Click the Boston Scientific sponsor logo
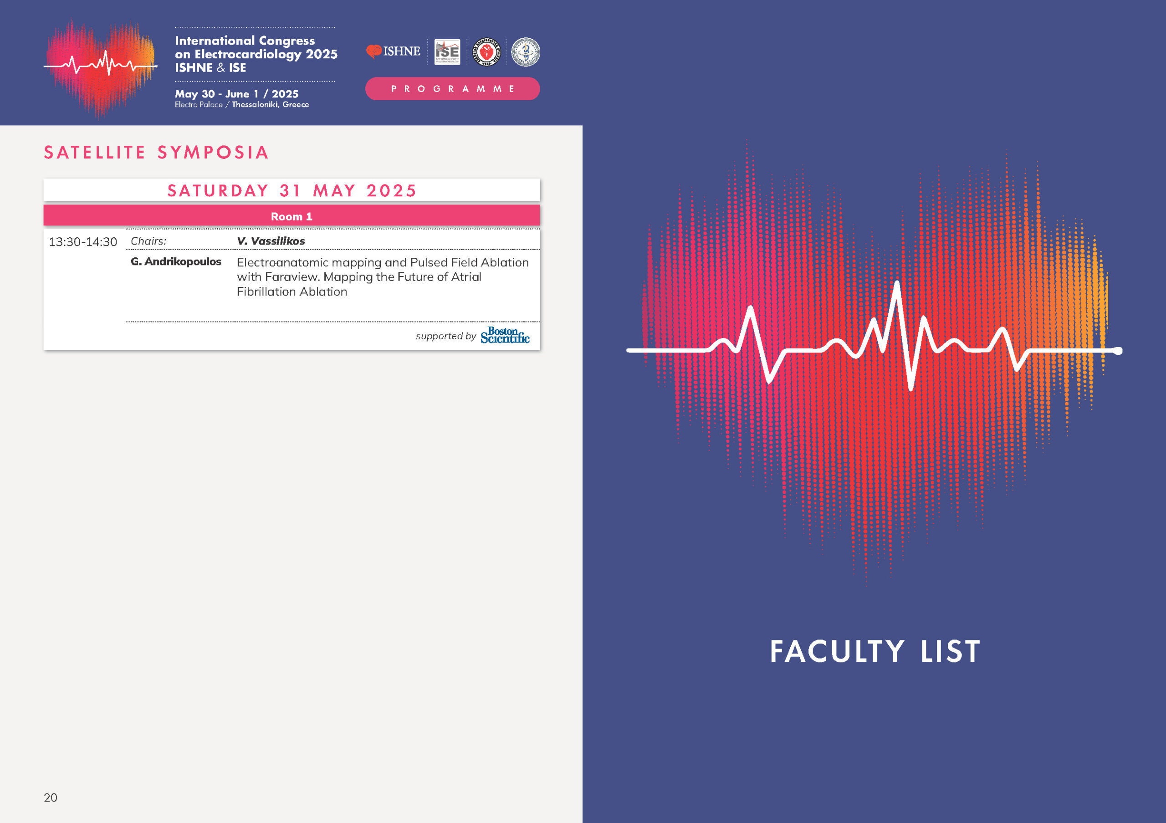 [x=505, y=335]
